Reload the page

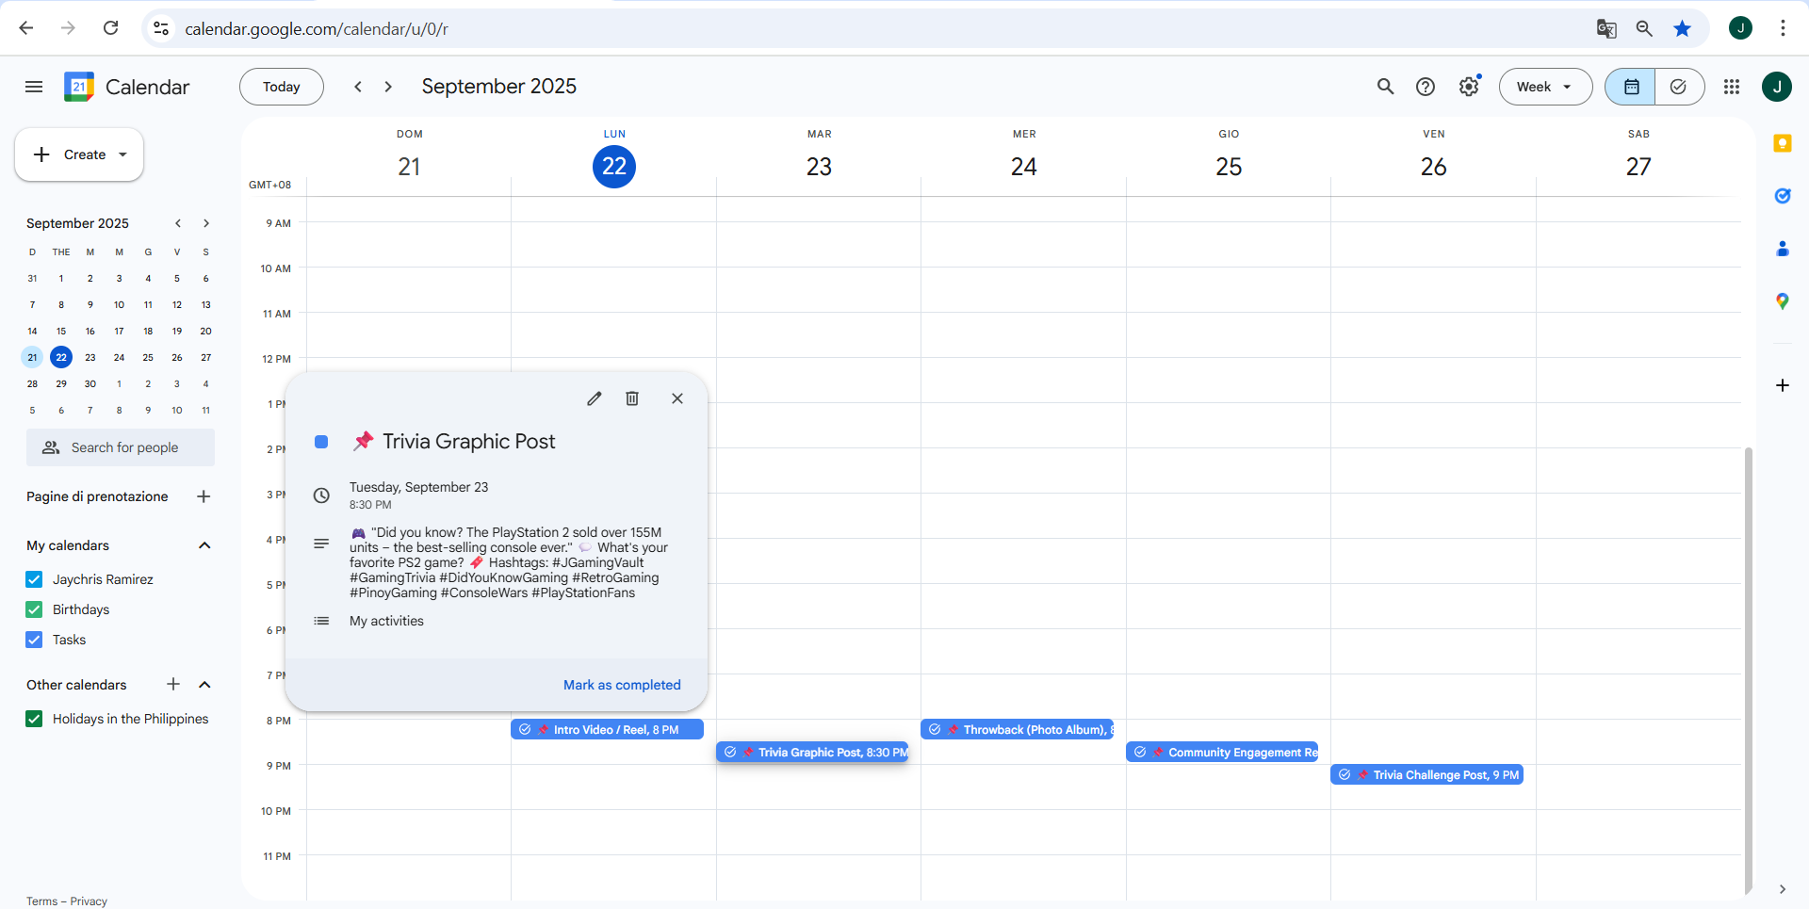[111, 28]
